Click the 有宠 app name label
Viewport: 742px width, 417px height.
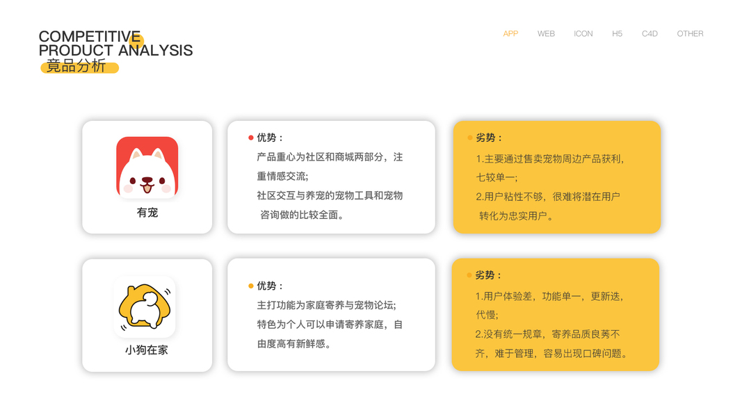pyautogui.click(x=147, y=213)
